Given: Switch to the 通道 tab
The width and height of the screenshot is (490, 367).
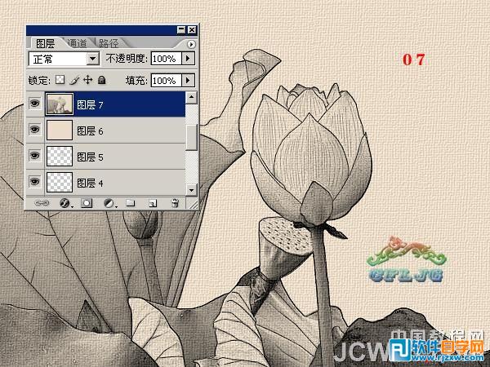Looking at the screenshot, I should (77, 43).
